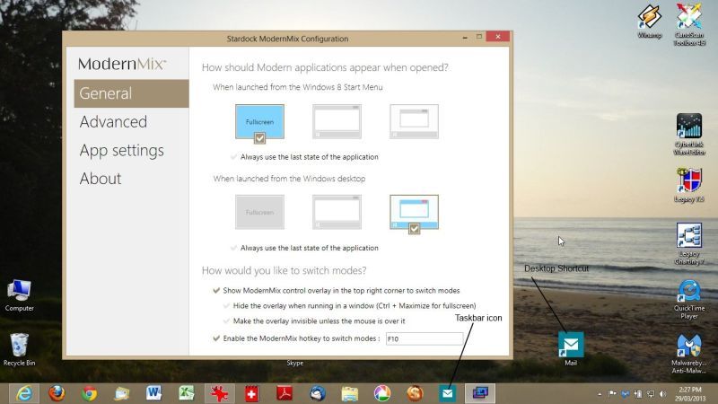718x404 pixels.
Task: Open the Mail desktop shortcut
Action: coord(571,349)
